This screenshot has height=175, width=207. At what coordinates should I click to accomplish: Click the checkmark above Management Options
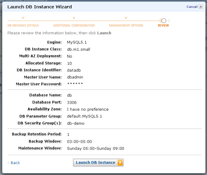126,18
